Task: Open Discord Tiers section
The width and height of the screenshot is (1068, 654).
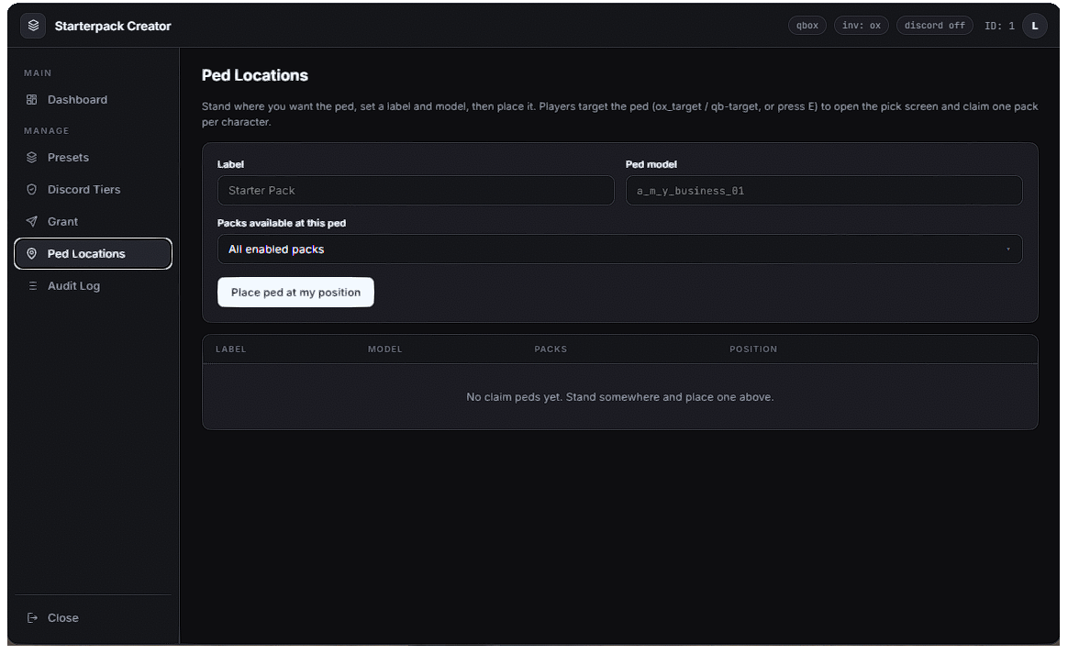Action: coord(94,189)
